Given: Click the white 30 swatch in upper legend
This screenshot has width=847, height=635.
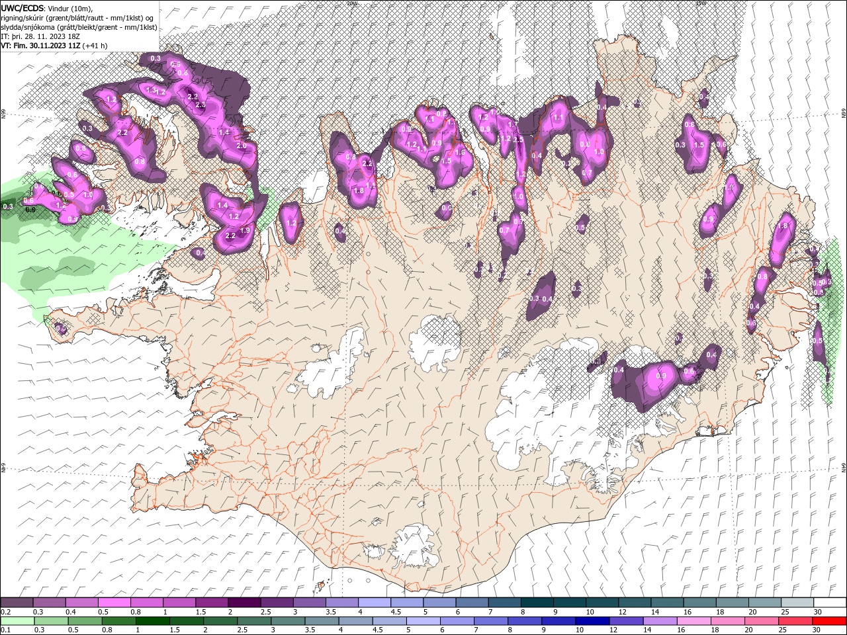Looking at the screenshot, I should [x=828, y=603].
